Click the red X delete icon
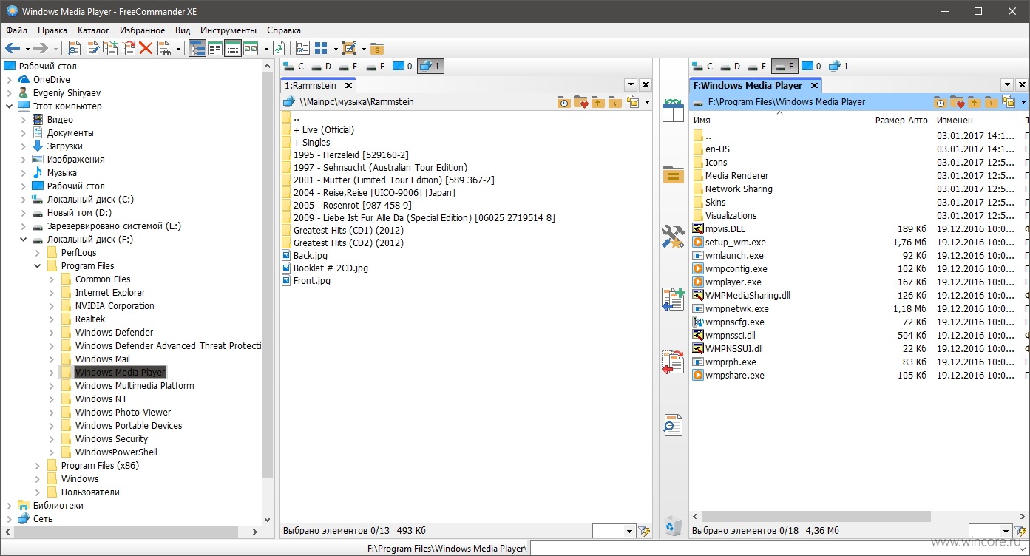The width and height of the screenshot is (1030, 556). point(146,48)
